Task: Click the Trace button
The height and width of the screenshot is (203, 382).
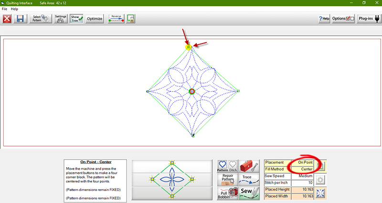Action: pos(247,179)
